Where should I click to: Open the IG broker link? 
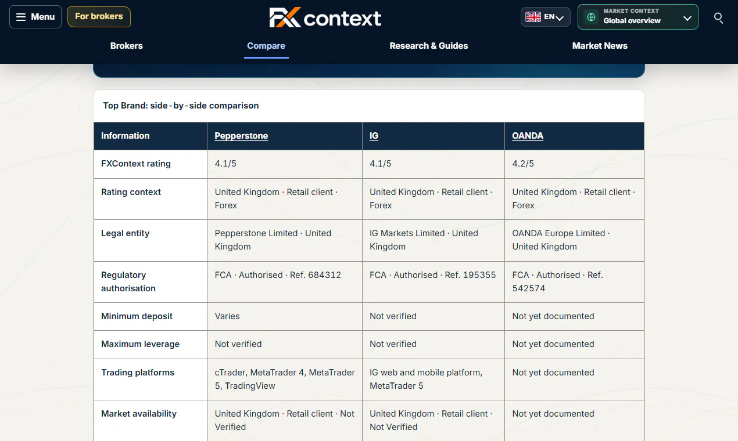click(374, 136)
